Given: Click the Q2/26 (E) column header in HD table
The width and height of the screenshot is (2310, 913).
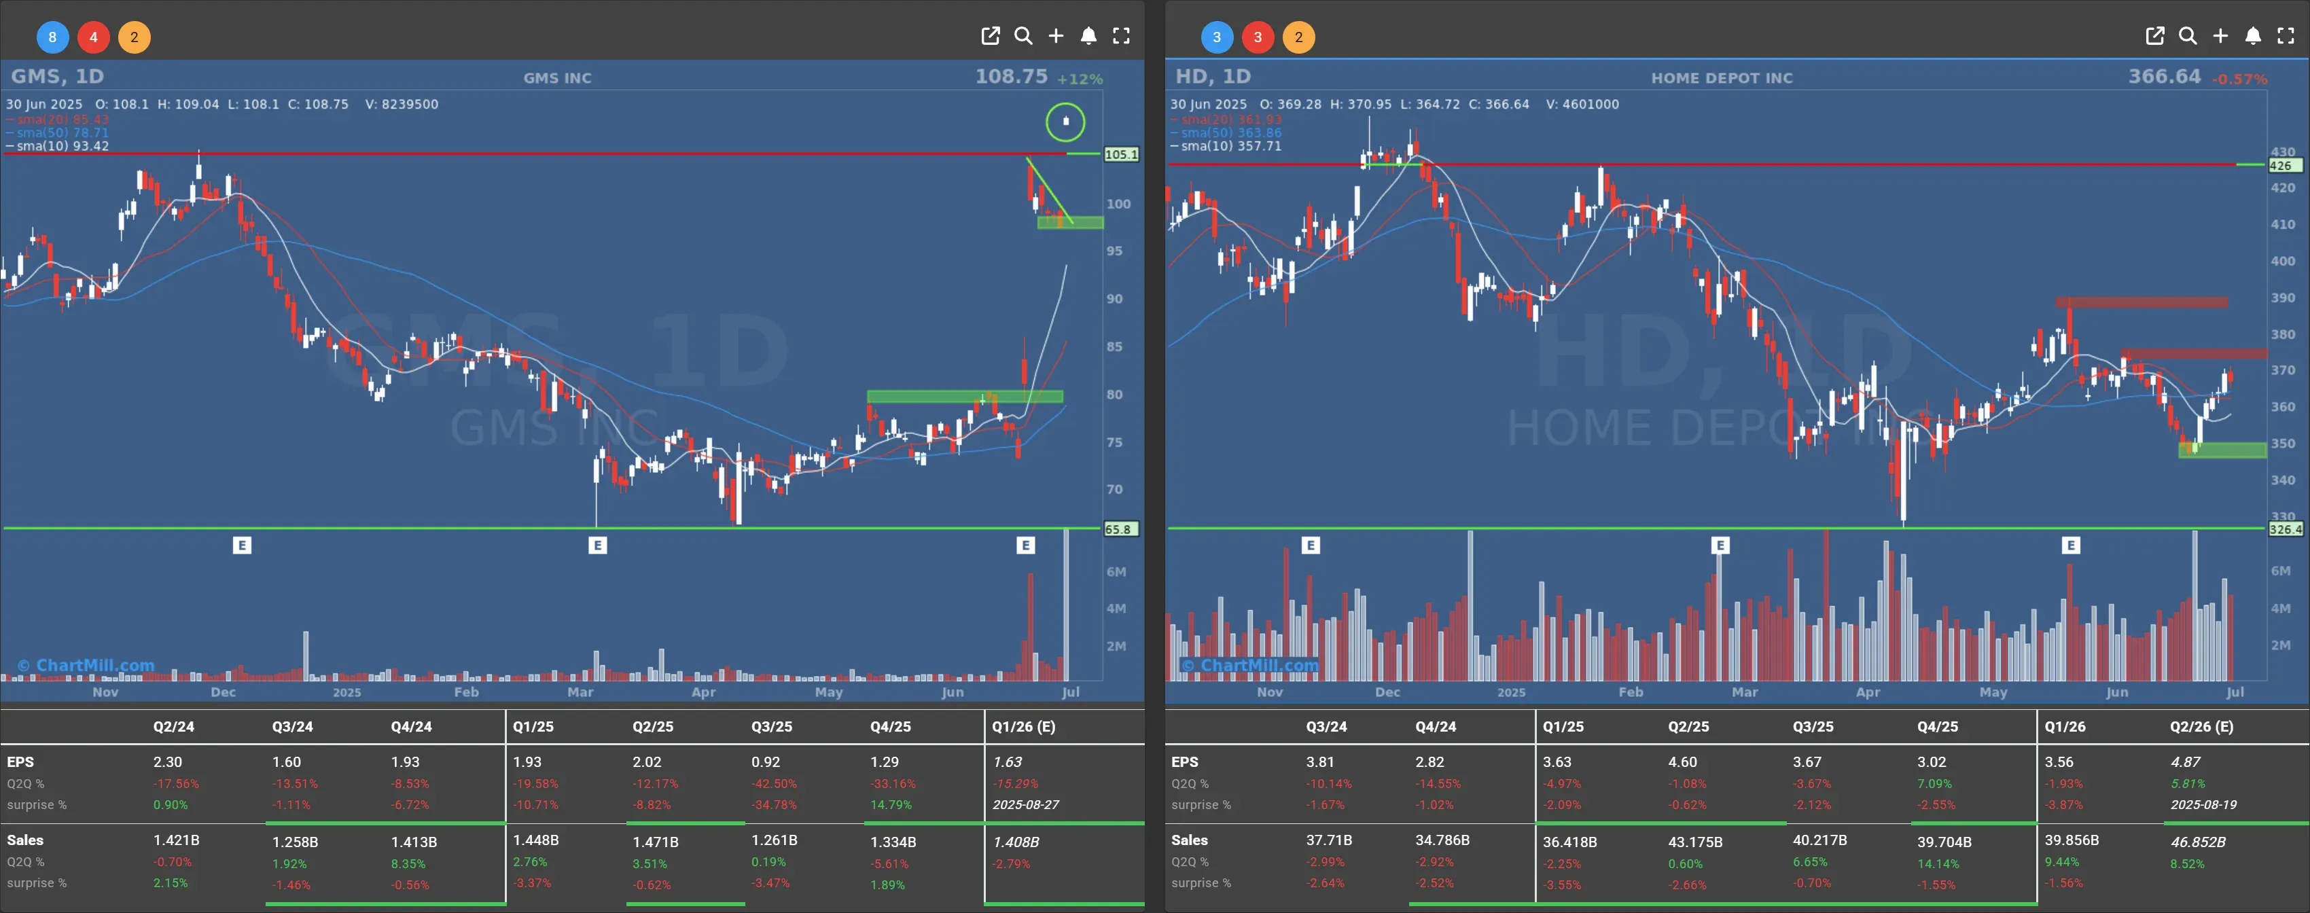Looking at the screenshot, I should (2201, 726).
